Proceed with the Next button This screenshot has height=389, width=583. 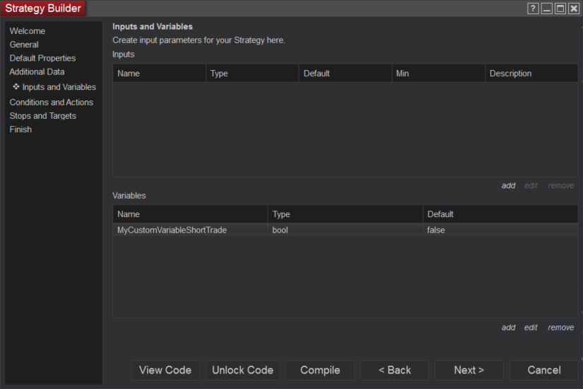click(x=469, y=370)
